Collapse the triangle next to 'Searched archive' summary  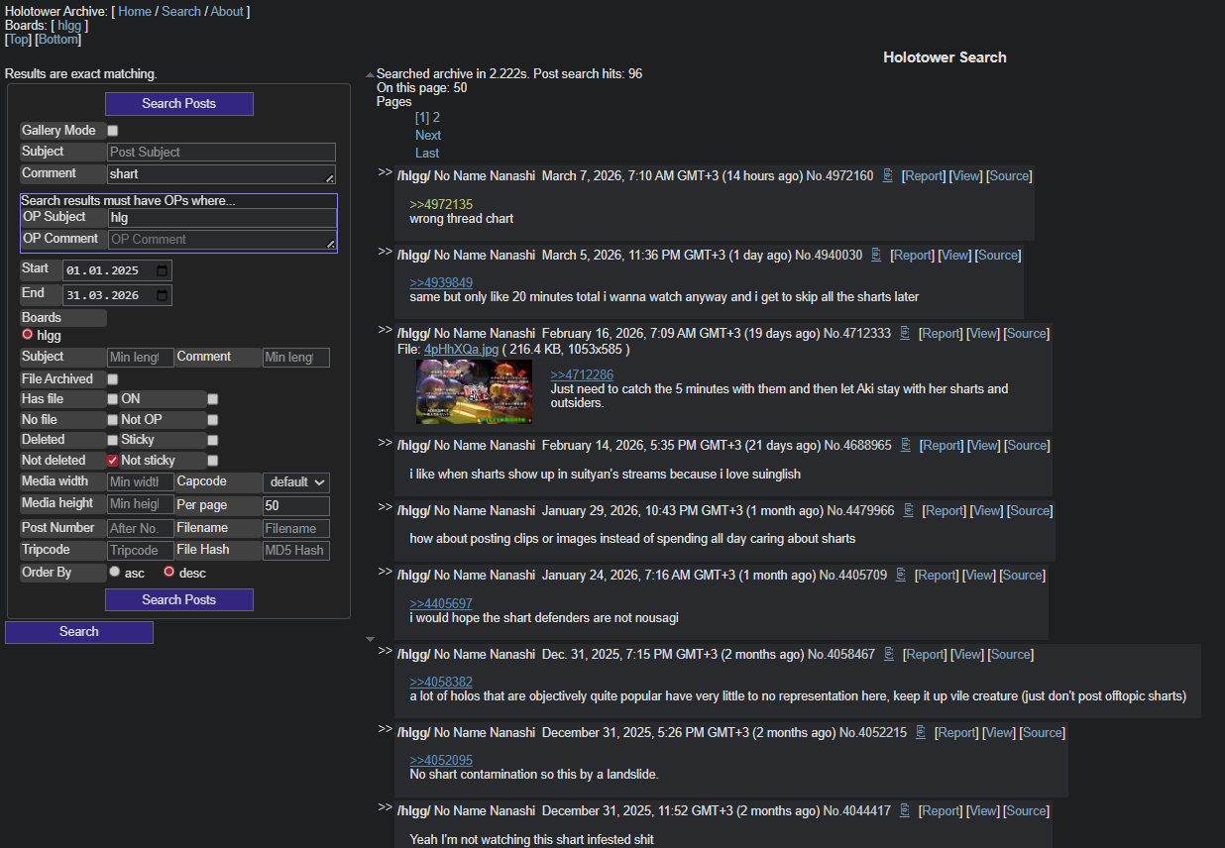371,75
